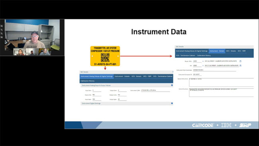Image resolution: width=259 pixels, height=146 pixels.
Task: Expand the Instrument Digital Settings section
Action: [127, 103]
